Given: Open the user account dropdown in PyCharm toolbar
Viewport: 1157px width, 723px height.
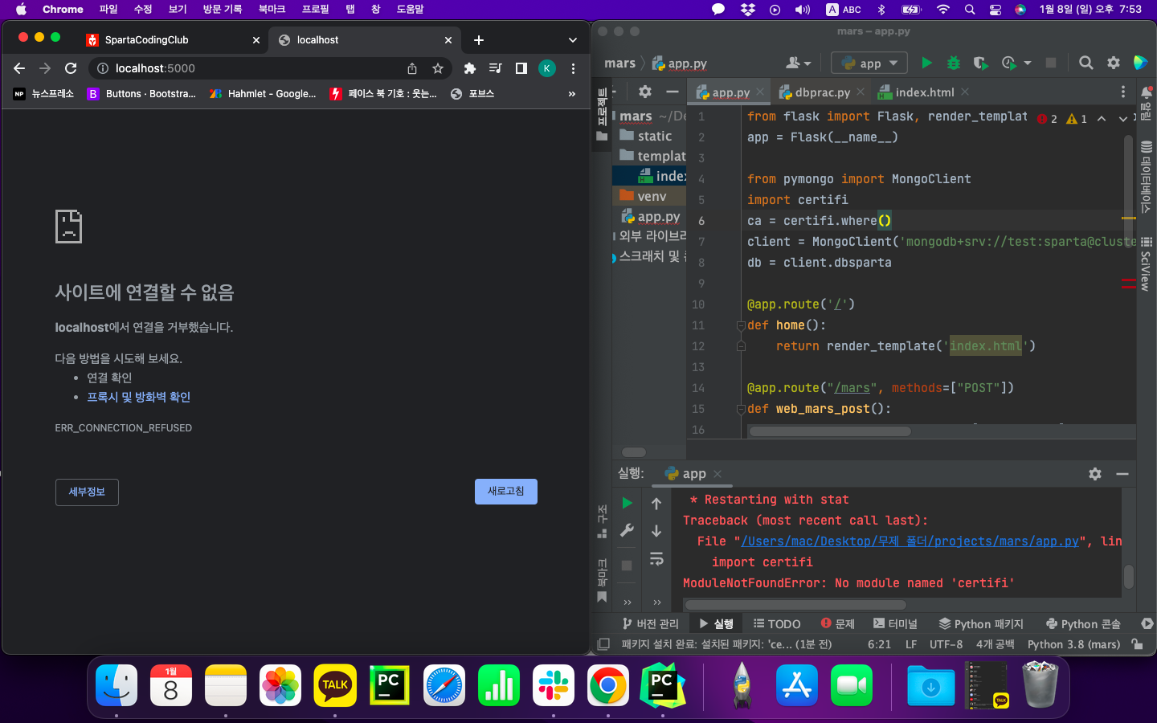Looking at the screenshot, I should point(798,63).
